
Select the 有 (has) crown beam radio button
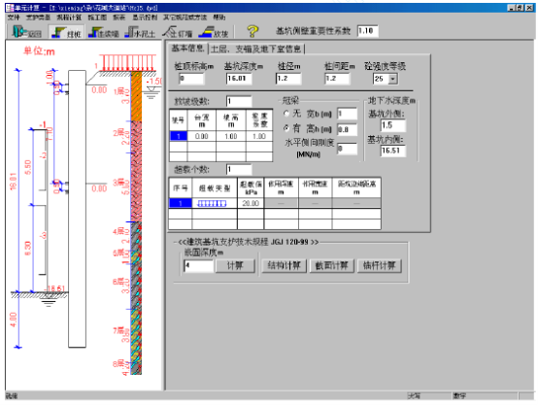point(286,129)
